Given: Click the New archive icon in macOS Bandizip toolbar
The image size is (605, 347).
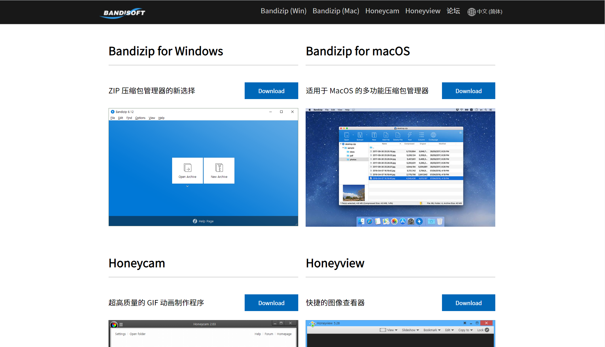Looking at the screenshot, I should (374, 135).
